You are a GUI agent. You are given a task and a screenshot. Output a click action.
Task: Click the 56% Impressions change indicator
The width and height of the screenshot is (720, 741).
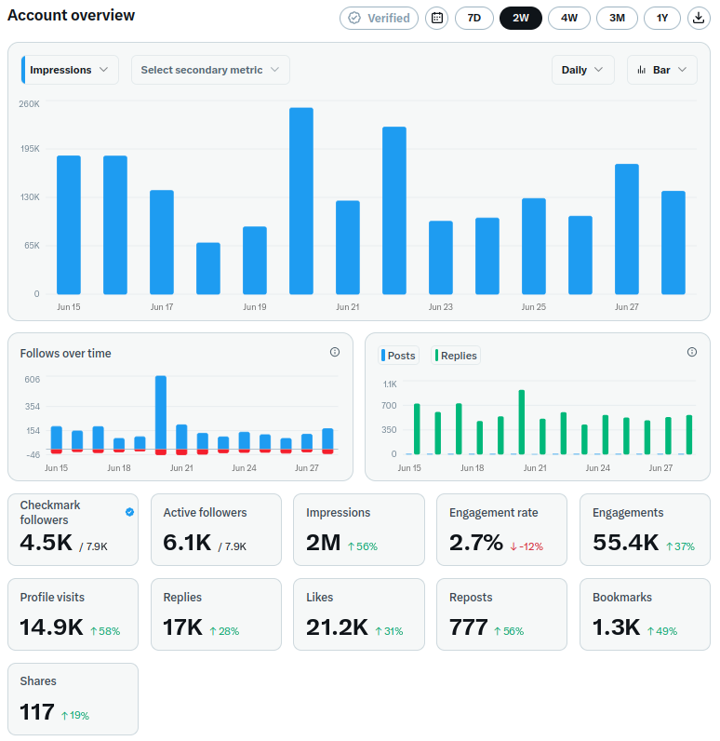pyautogui.click(x=363, y=546)
